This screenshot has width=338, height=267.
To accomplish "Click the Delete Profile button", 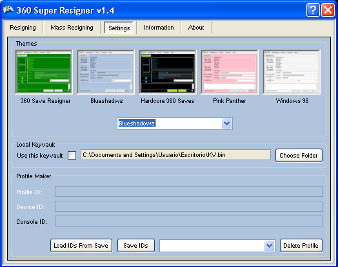I will (x=301, y=245).
